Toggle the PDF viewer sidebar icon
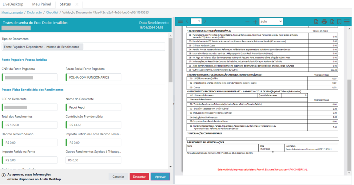The height and width of the screenshot is (185, 354). (x=180, y=21)
